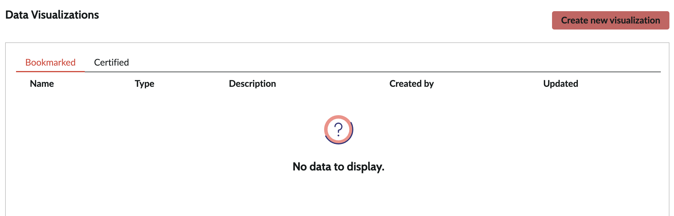The height and width of the screenshot is (216, 674).
Task: Click the table header row
Action: click(x=338, y=83)
